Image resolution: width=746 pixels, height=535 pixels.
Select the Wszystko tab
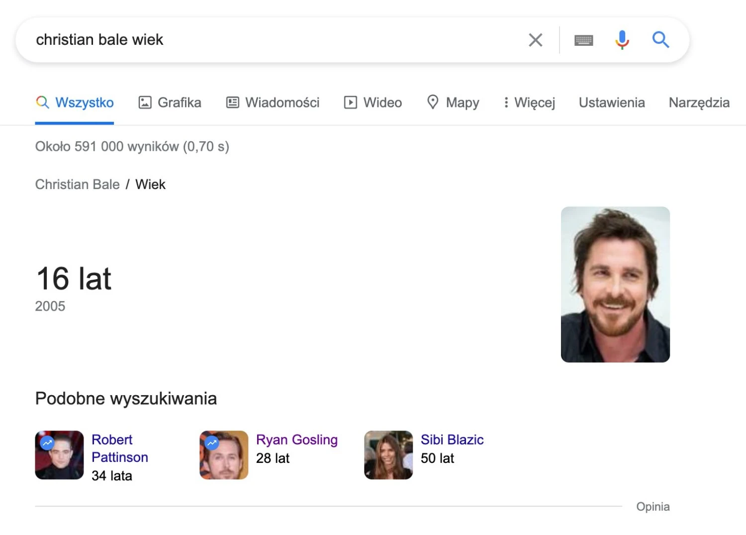[x=75, y=103]
